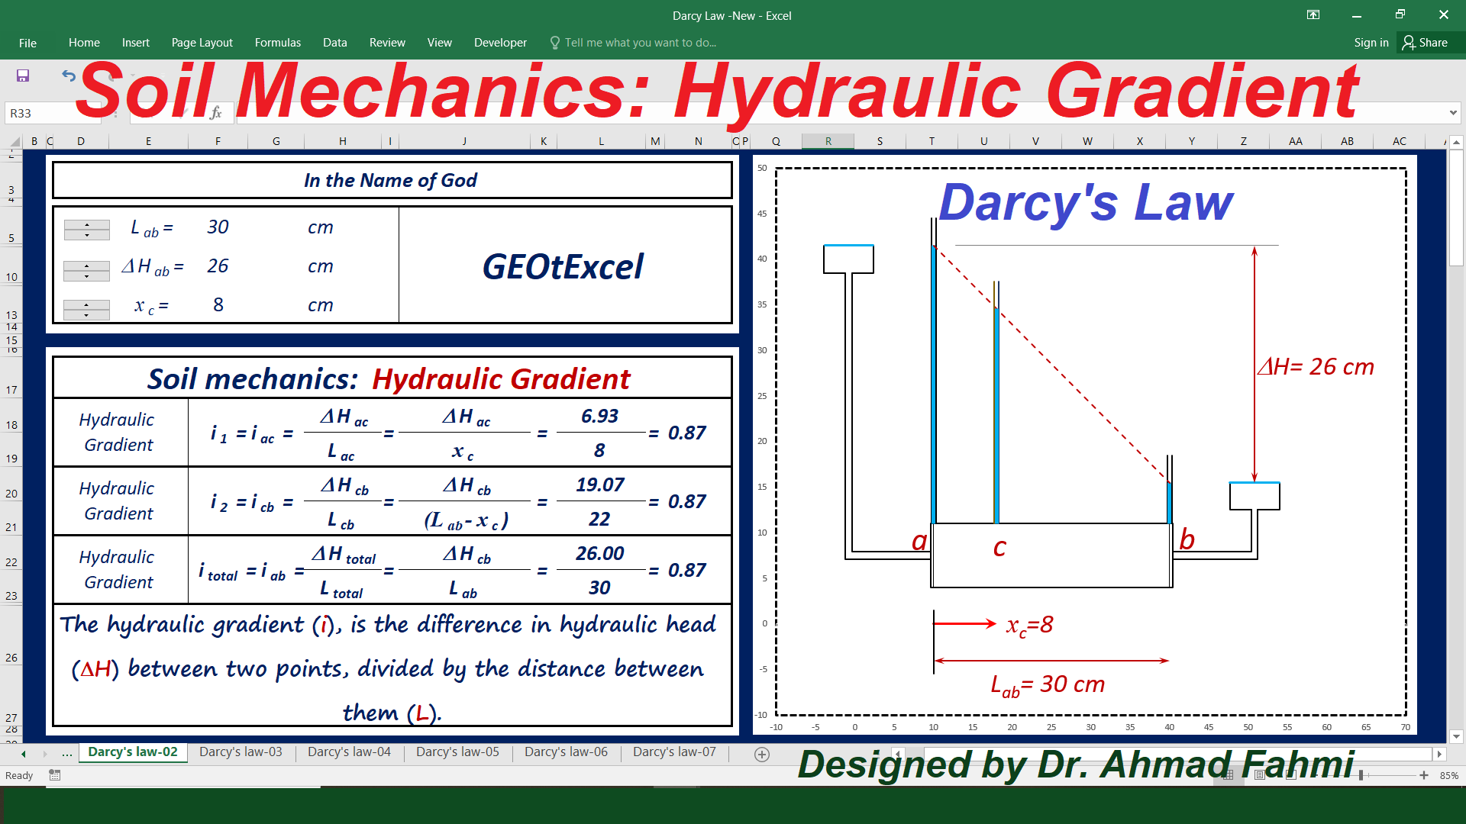Click the ΔH ab value 26 cell
The height and width of the screenshot is (824, 1466).
pos(218,266)
